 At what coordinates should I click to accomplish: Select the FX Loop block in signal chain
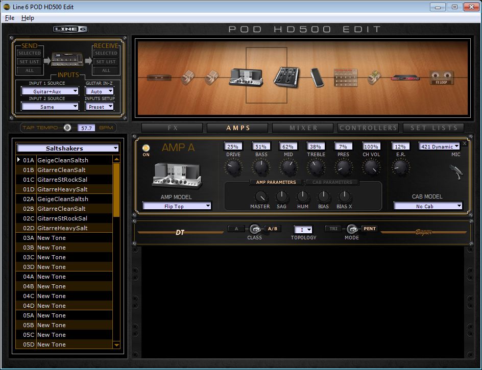coord(442,78)
